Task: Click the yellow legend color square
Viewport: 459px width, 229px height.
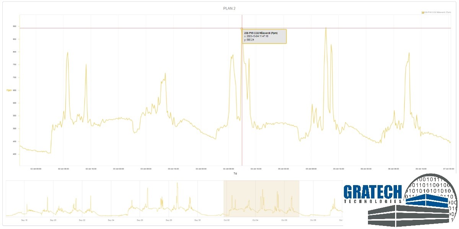Action: click(x=423, y=13)
